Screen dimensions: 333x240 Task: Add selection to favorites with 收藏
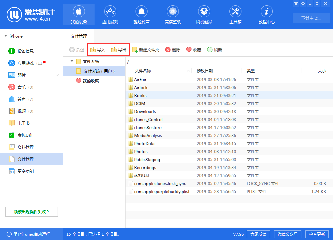[x=193, y=49]
